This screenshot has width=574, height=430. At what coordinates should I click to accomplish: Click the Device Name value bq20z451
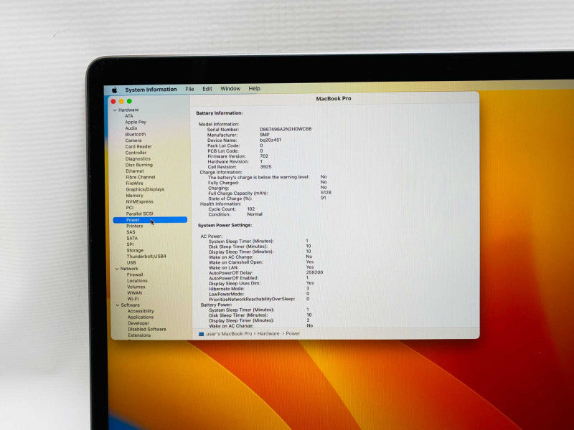(x=270, y=140)
